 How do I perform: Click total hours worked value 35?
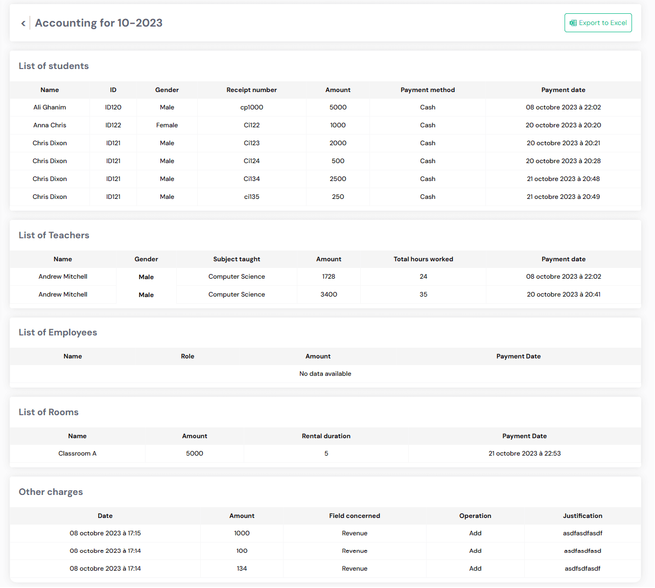coord(423,295)
